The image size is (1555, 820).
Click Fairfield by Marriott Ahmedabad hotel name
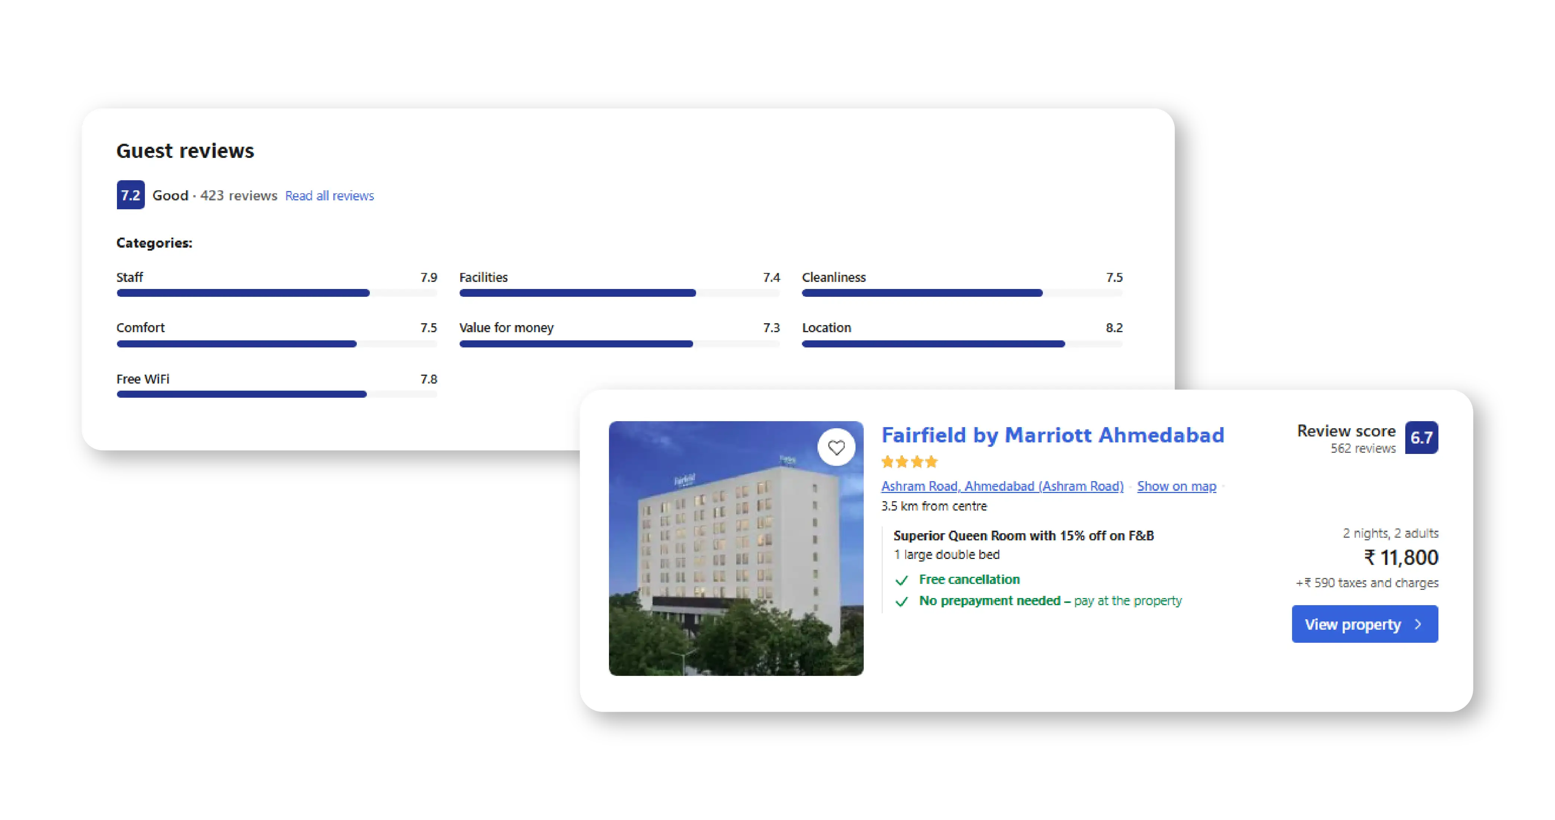click(x=1053, y=435)
